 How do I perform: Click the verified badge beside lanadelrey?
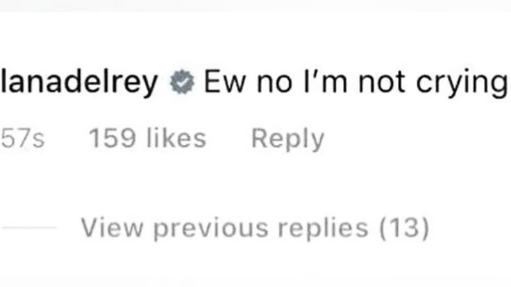tap(182, 82)
